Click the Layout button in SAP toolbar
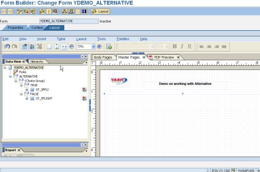260x172 pixels. click(100, 11)
